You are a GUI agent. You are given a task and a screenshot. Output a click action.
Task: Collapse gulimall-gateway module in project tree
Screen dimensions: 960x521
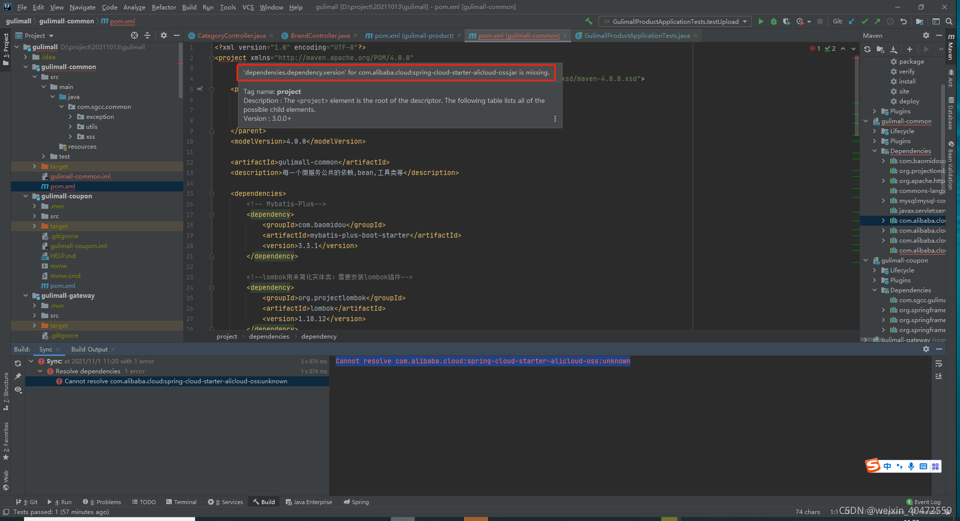coord(25,295)
